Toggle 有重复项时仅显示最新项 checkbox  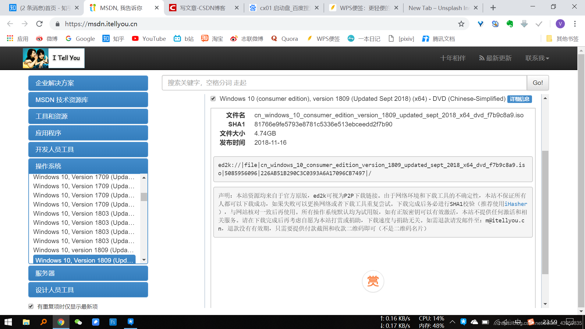pyautogui.click(x=31, y=306)
